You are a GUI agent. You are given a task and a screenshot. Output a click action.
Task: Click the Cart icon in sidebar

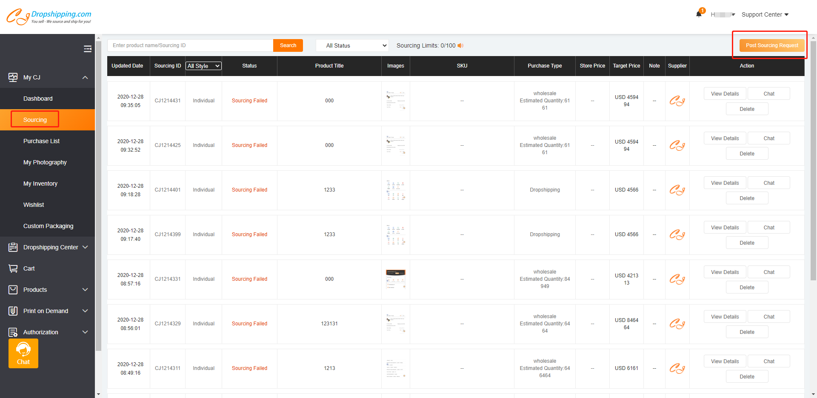[x=13, y=268]
